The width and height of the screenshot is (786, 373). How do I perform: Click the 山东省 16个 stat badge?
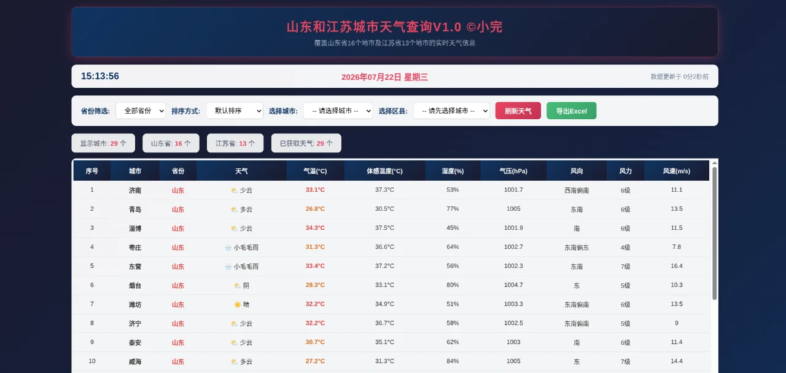click(171, 143)
